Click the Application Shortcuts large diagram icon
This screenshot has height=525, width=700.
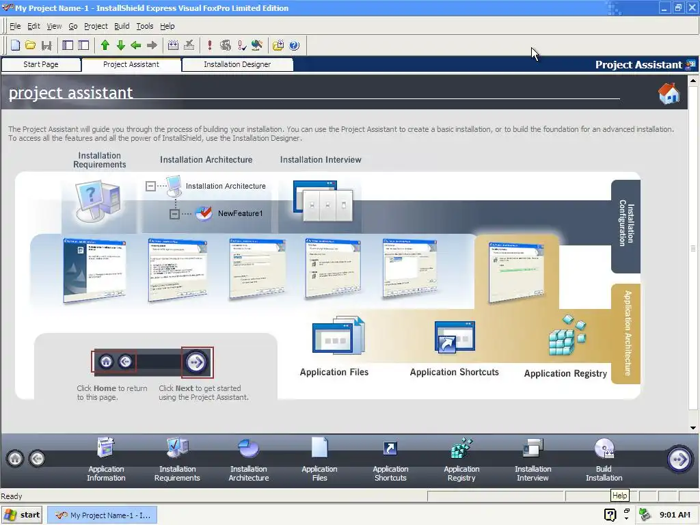[455, 337]
